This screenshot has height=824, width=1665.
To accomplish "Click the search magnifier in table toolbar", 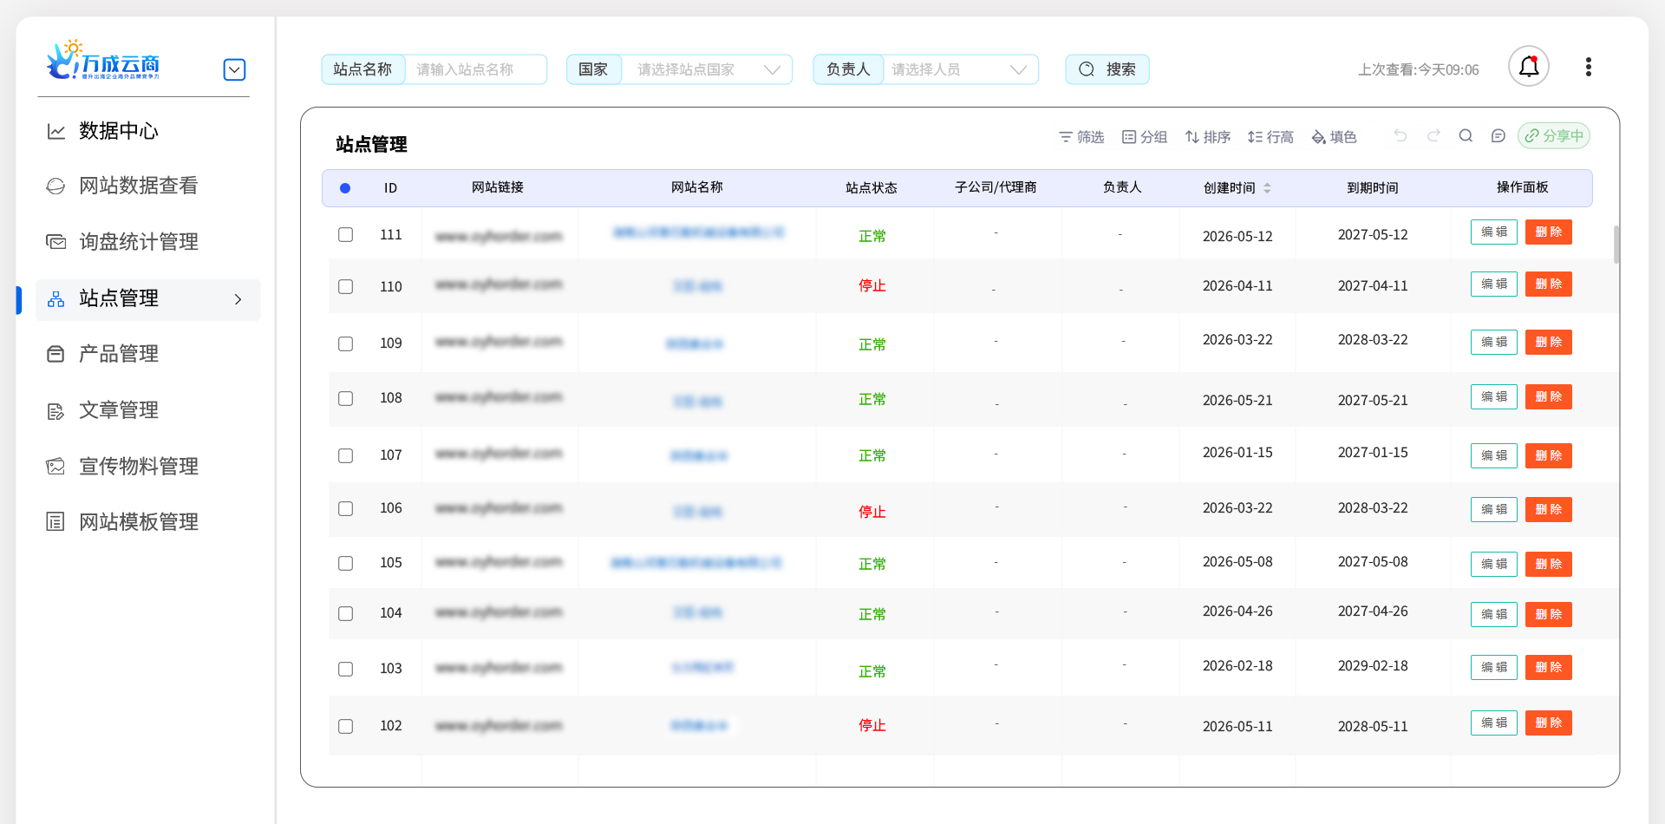I will [x=1466, y=136].
